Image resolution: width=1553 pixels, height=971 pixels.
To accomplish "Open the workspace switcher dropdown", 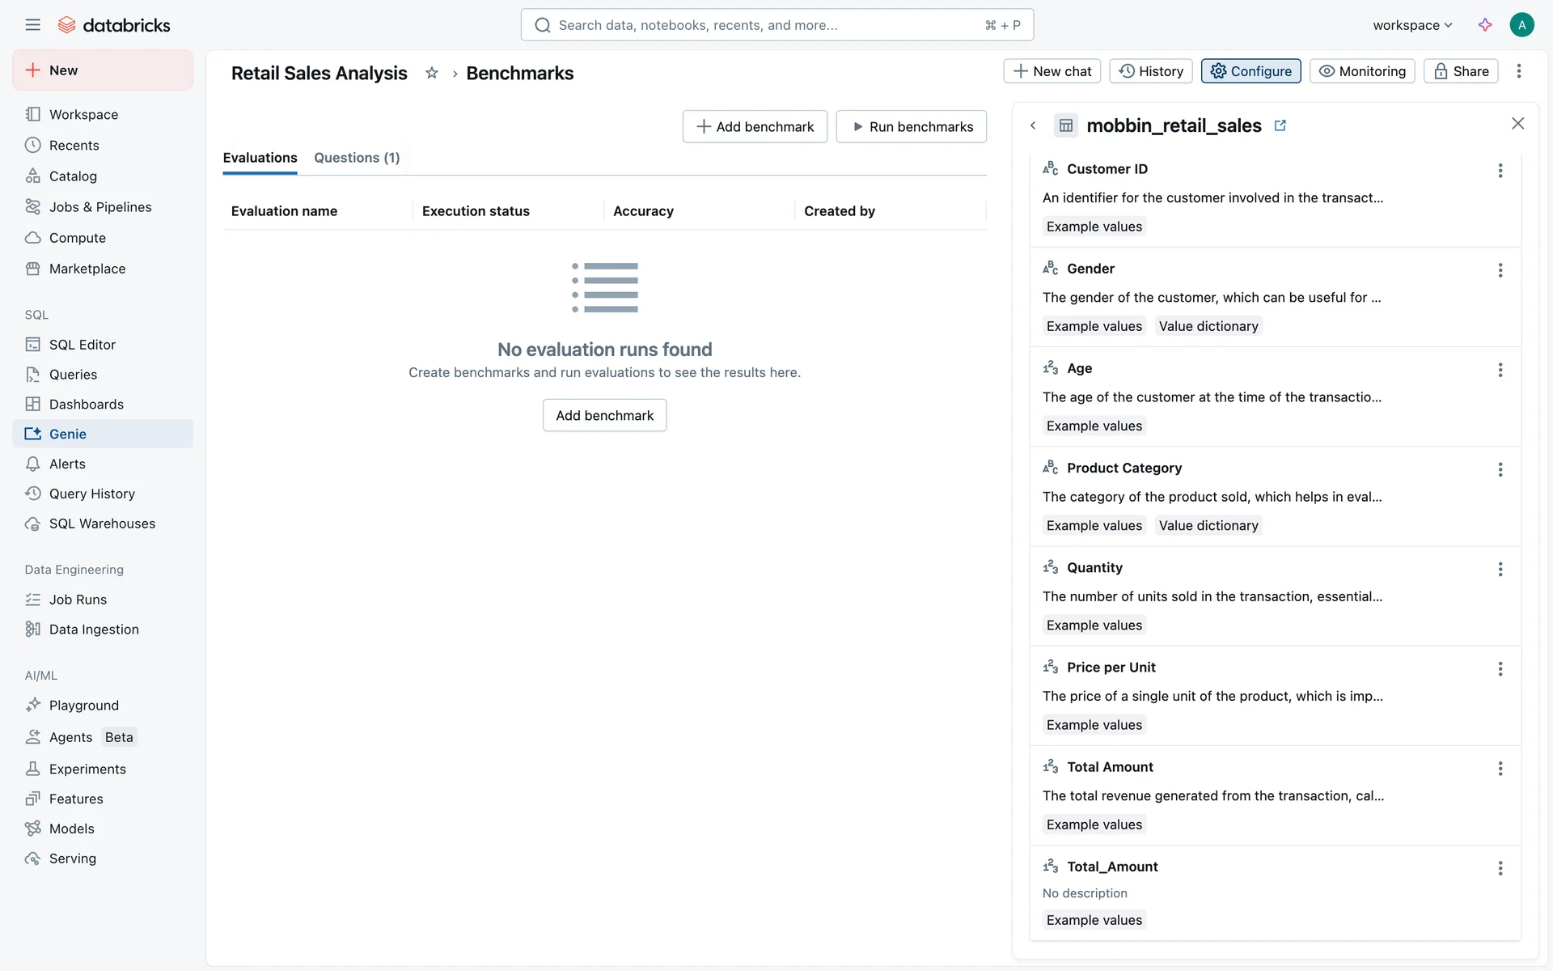I will point(1412,25).
